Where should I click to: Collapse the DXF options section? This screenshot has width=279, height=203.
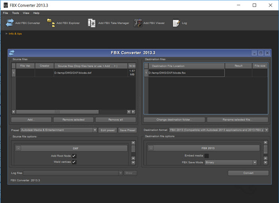tap(18, 148)
